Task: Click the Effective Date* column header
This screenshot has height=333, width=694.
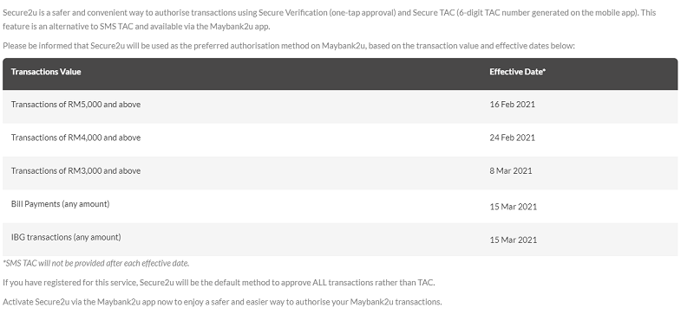Action: tap(517, 72)
